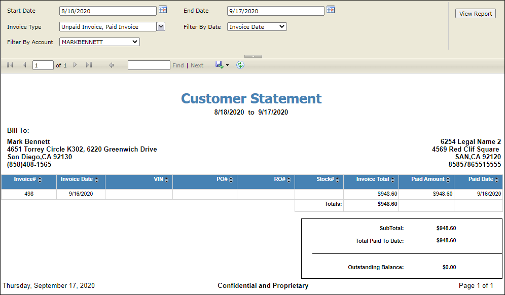This screenshot has height=295, width=505.
Task: Click the SubTotal $948.60 value
Action: click(x=446, y=228)
